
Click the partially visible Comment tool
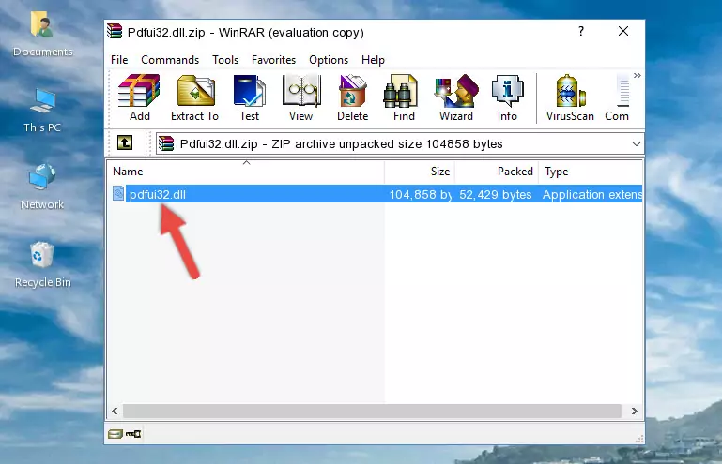click(x=617, y=97)
